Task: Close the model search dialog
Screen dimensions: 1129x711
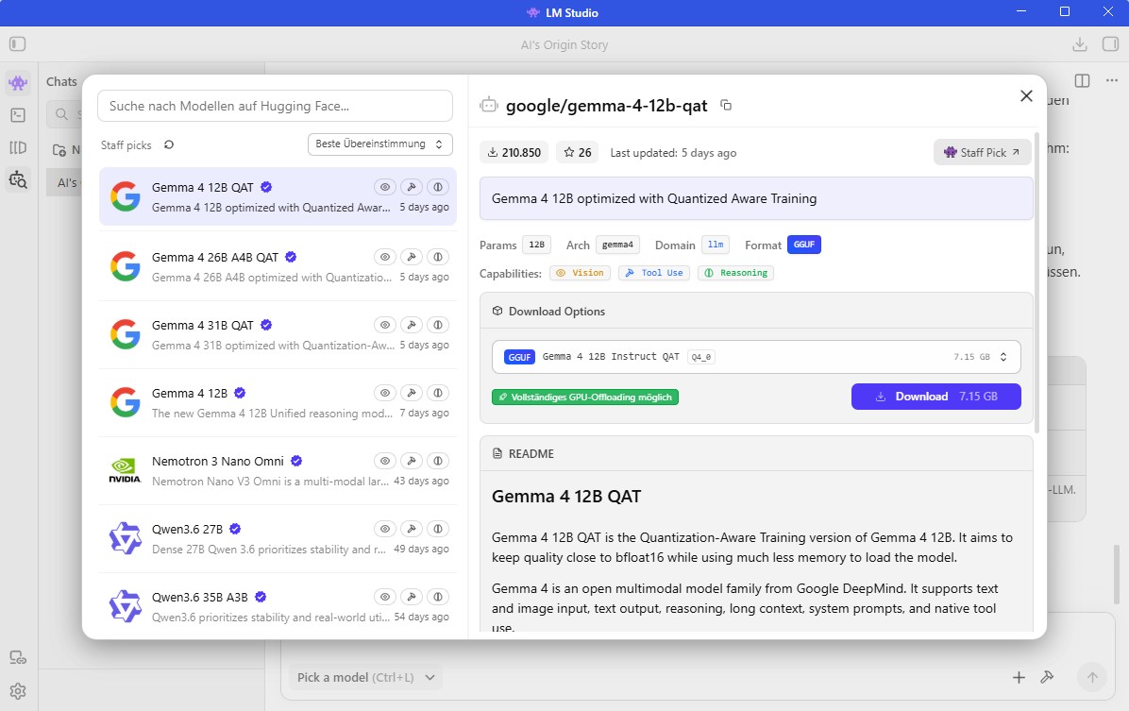Action: coord(1026,95)
